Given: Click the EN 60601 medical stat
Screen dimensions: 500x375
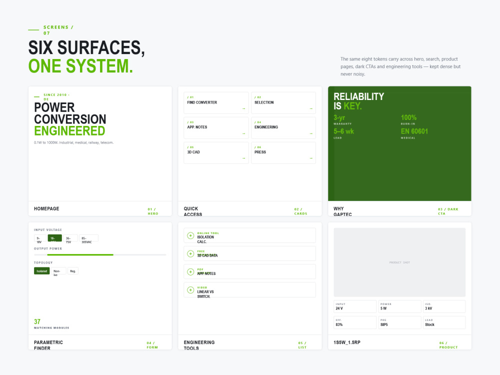Looking at the screenshot, I should coord(414,133).
